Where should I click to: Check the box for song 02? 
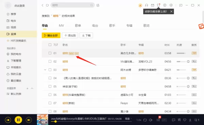click(50, 61)
